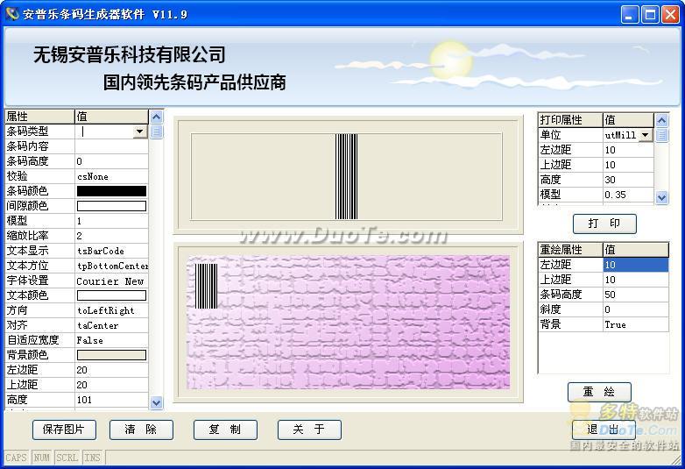Click the 打印属性 column header

[570, 120]
